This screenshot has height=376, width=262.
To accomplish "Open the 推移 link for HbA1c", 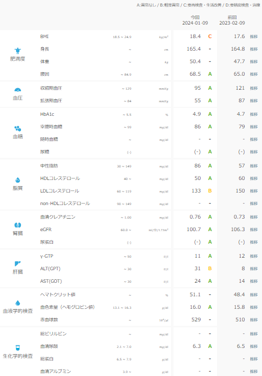I will click(x=253, y=114).
